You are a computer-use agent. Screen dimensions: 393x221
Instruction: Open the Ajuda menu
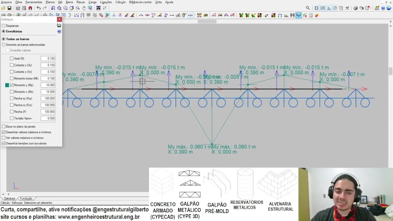[169, 2]
